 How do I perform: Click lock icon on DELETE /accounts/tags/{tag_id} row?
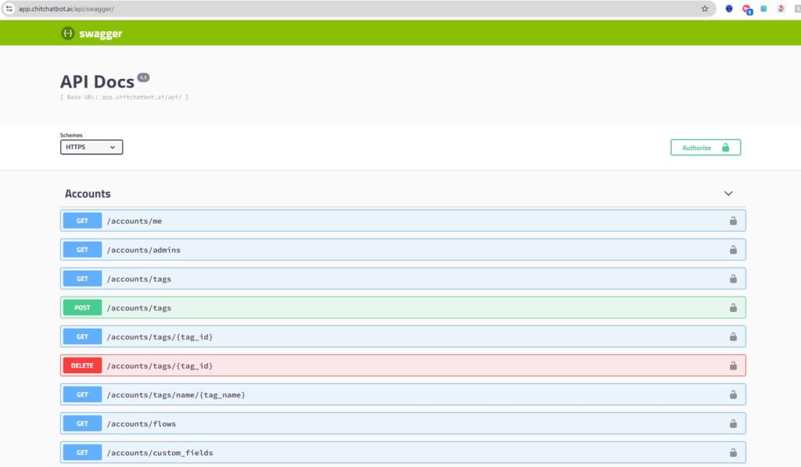coord(733,366)
